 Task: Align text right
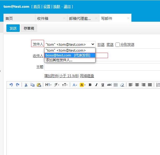click(143, 85)
